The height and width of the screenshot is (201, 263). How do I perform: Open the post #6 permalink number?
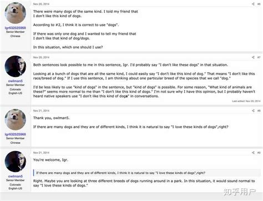click(x=259, y=4)
